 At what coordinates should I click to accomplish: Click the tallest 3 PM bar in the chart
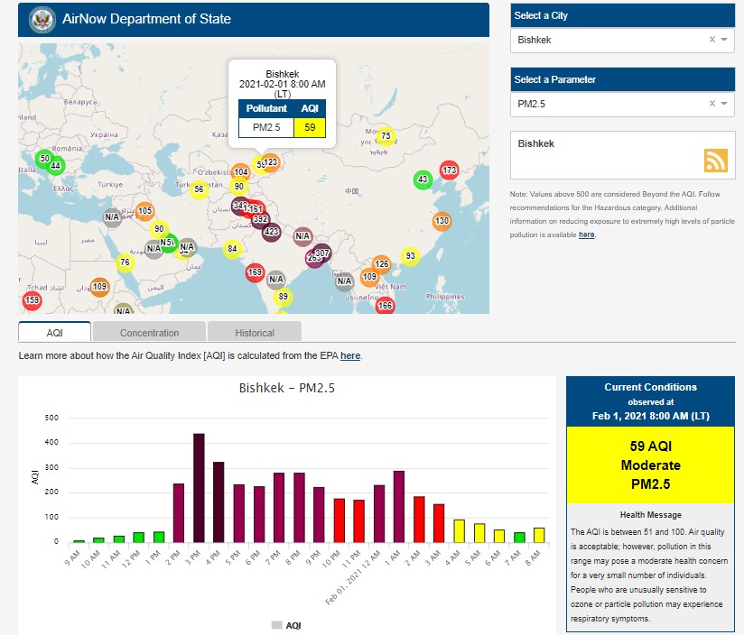tap(199, 487)
